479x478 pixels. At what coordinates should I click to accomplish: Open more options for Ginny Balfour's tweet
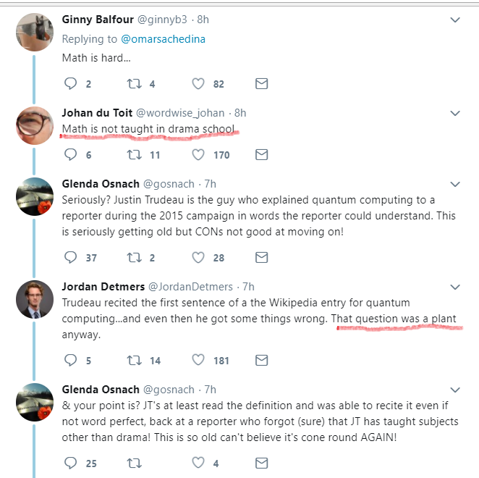coord(455,20)
